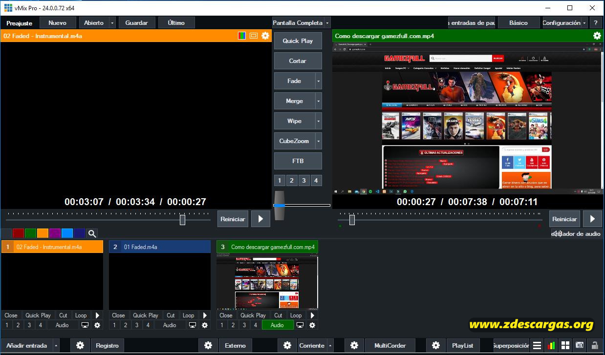
Task: Start recording with the Registro button
Action: (107, 345)
